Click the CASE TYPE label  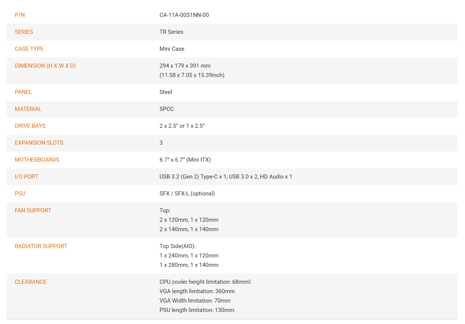pyautogui.click(x=29, y=49)
